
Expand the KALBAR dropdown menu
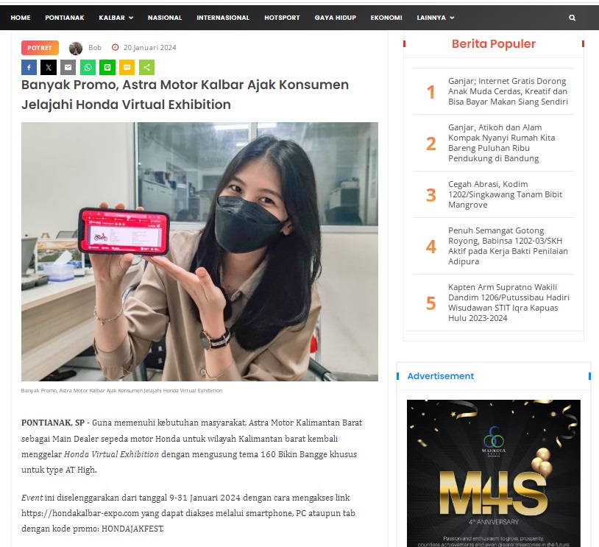point(116,18)
